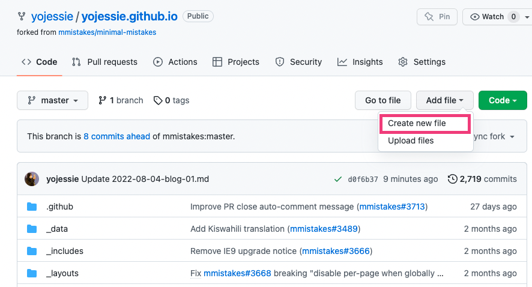View the 1 branch list
This screenshot has width=532, height=287.
[121, 100]
